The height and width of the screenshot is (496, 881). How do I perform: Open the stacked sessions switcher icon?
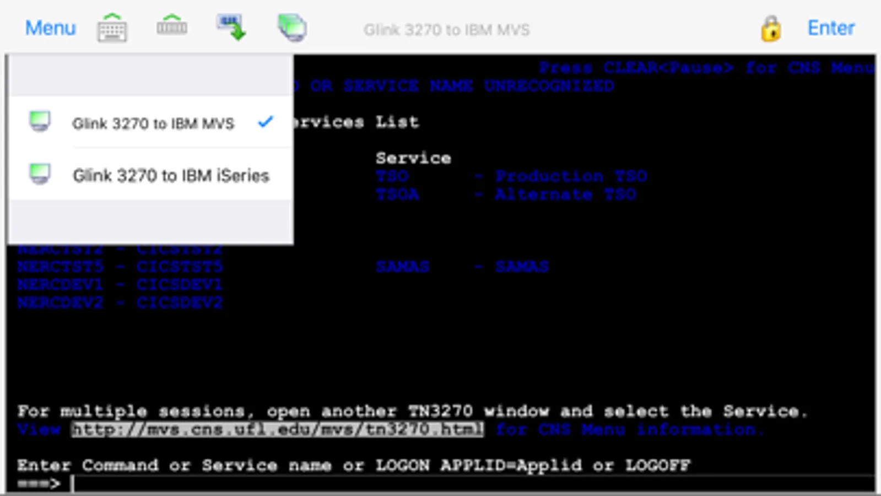pos(292,28)
